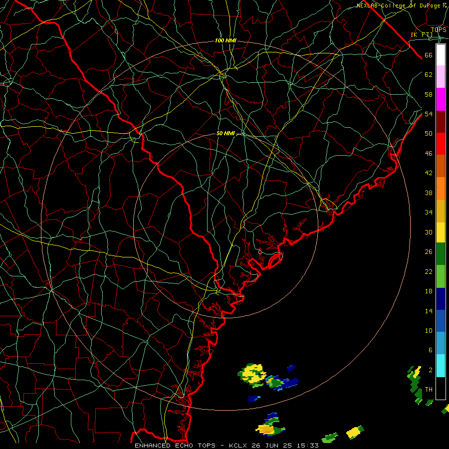Click the '18' scale value

click(x=429, y=291)
